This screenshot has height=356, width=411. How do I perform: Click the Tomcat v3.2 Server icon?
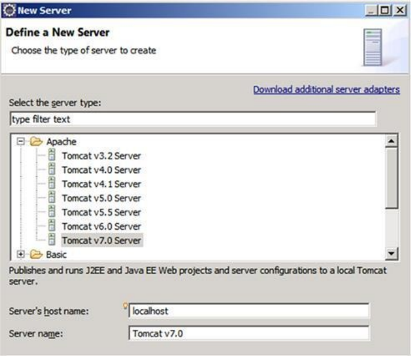click(x=52, y=155)
